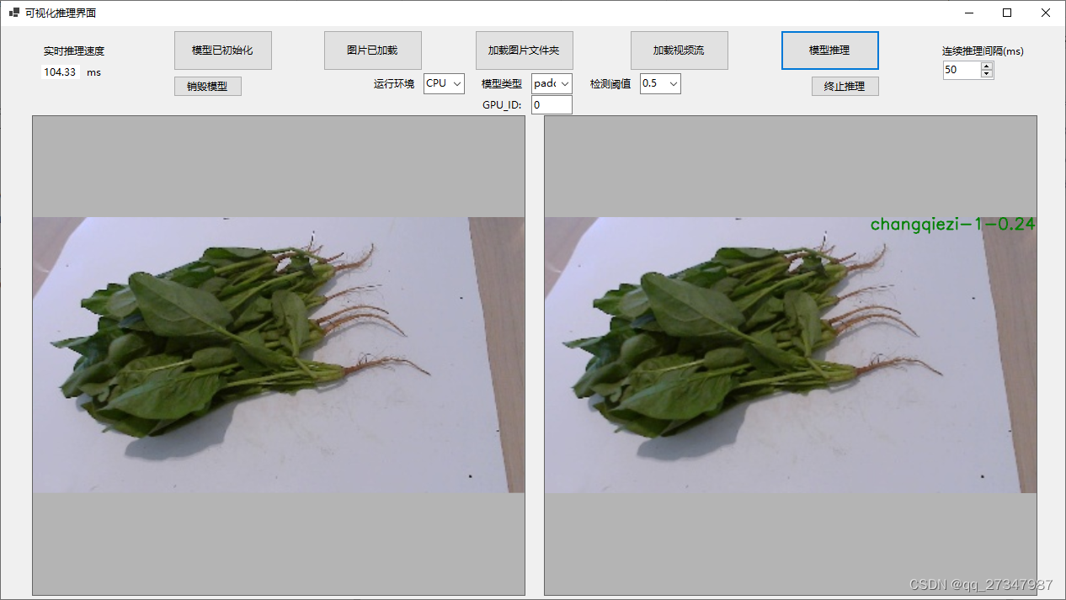Maximize the 可视化推理界面 window
The image size is (1066, 600).
pos(1007,13)
